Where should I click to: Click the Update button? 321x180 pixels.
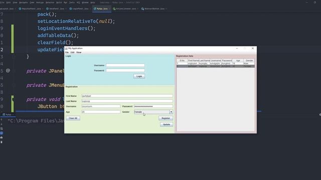pos(167,124)
